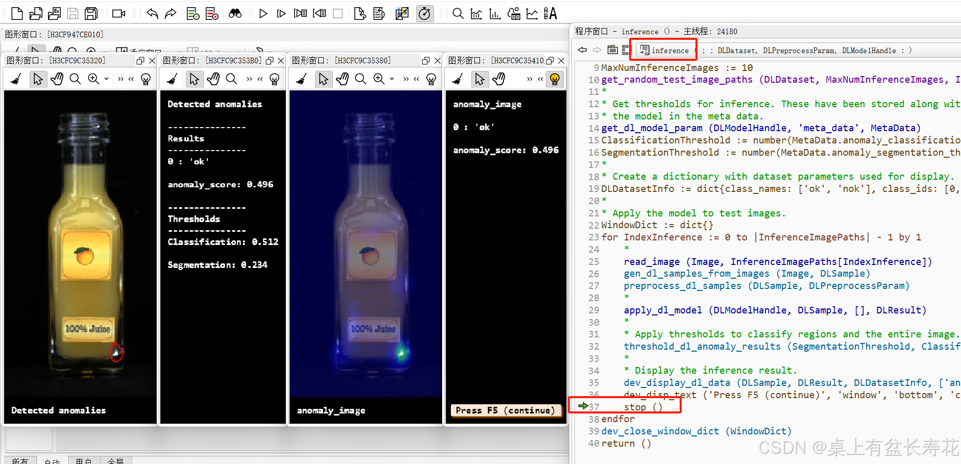Click code line 'dev_close_window_dict (WindowDict)'

[696, 431]
